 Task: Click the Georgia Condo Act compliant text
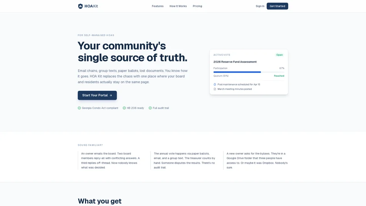[100, 108]
